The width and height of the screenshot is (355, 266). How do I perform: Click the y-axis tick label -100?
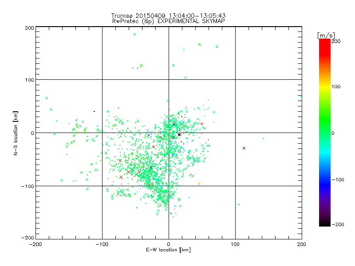(28, 186)
